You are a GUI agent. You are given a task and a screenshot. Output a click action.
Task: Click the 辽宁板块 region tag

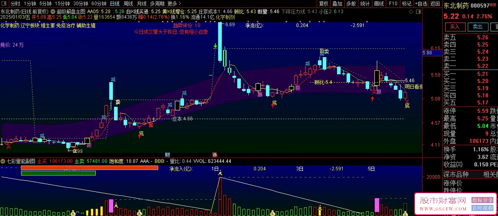29,26
